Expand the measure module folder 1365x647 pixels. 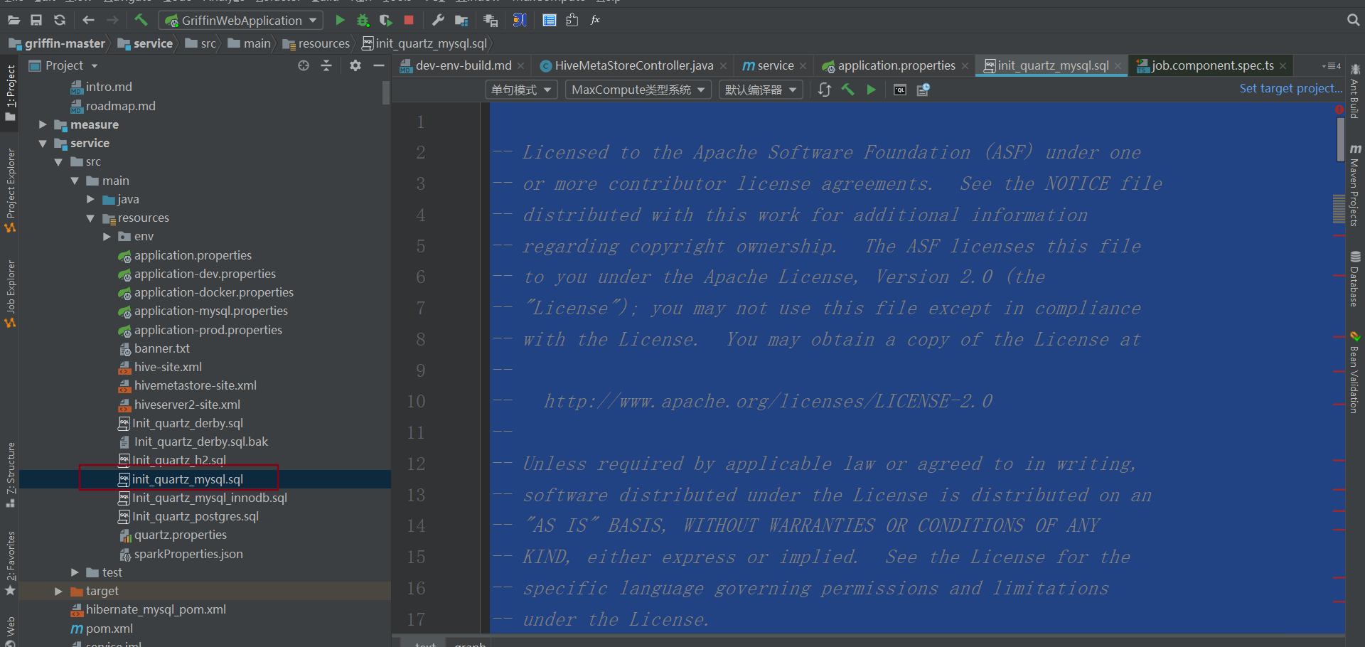click(x=43, y=124)
